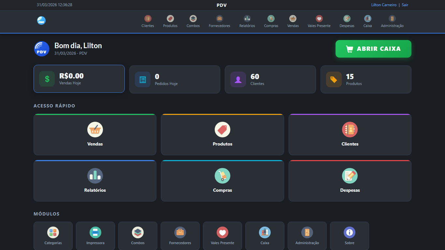
Task: Open Vendas quick access card
Action: click(x=95, y=134)
